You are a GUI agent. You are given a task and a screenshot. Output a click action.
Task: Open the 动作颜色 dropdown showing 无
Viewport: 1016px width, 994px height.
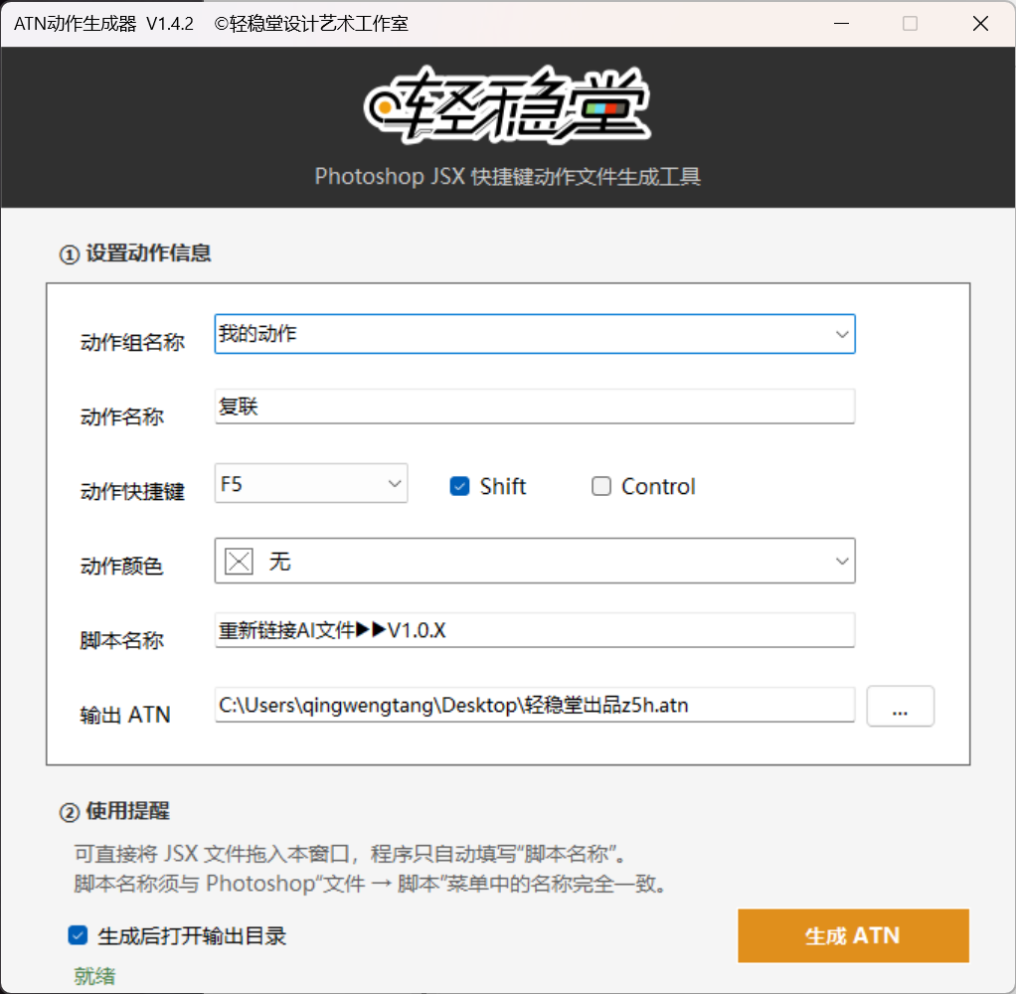pyautogui.click(x=535, y=562)
